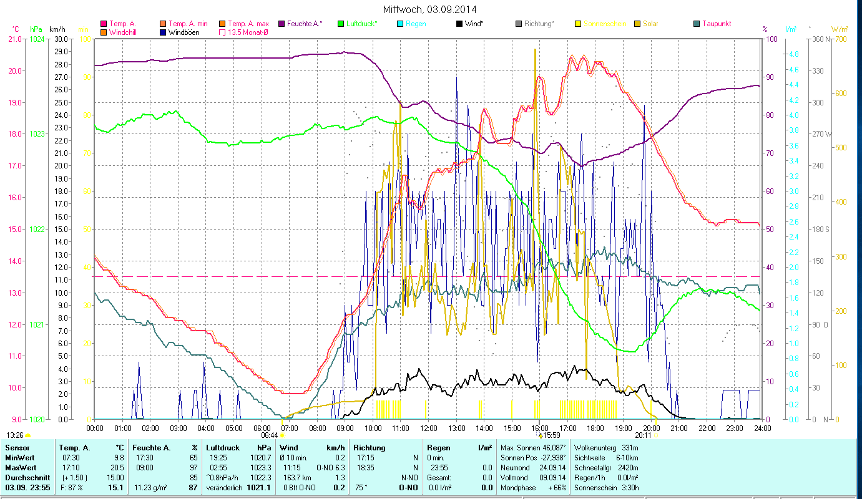Click the 180 S direction axis label
This screenshot has width=862, height=499.
821,229
